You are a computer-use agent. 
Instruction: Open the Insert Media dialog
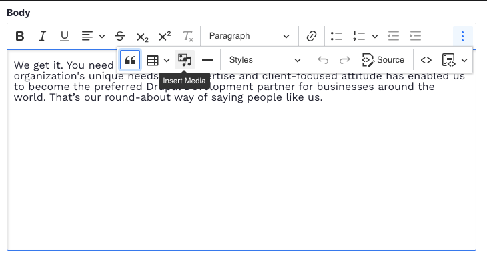click(185, 60)
